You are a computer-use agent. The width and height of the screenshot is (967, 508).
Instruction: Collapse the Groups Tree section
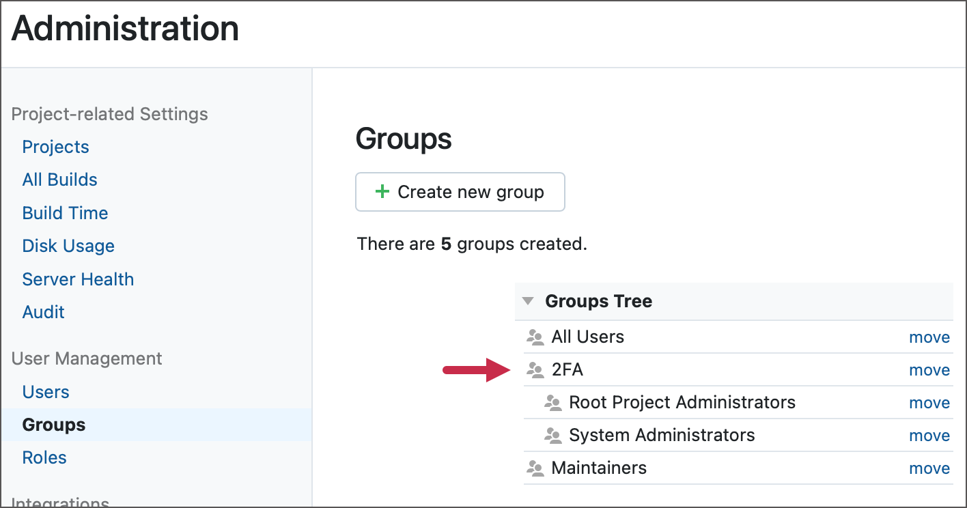(x=527, y=301)
